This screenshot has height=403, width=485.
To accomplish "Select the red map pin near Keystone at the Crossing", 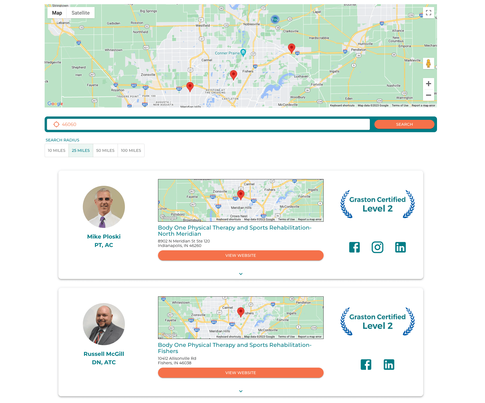I will point(190,87).
